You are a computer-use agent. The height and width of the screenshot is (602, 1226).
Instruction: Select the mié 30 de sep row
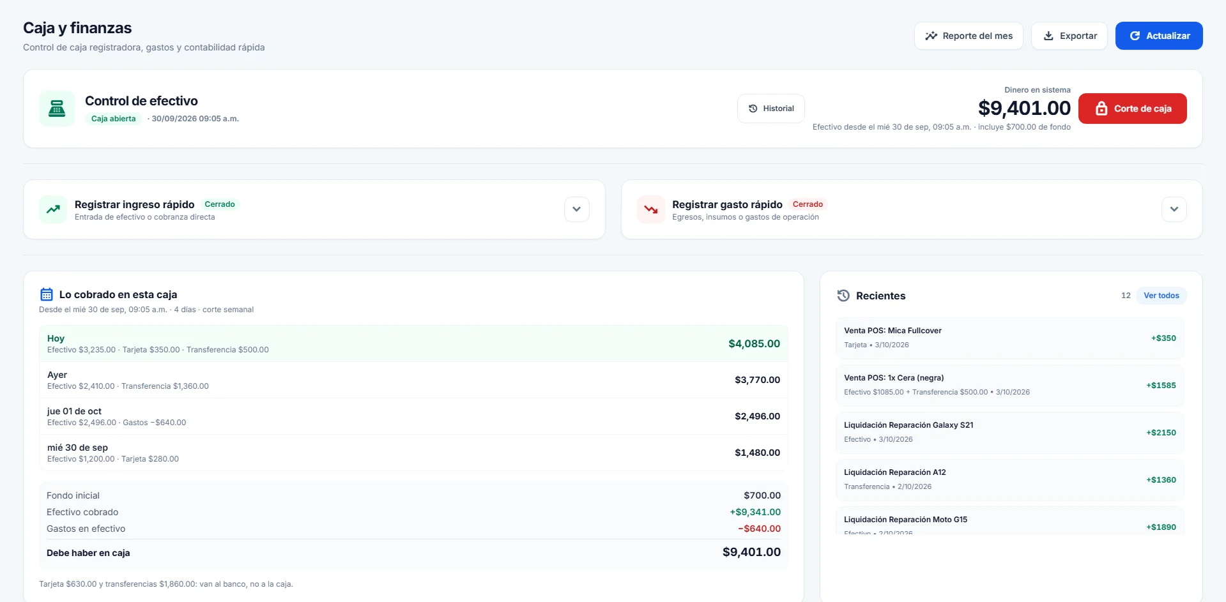click(x=413, y=453)
